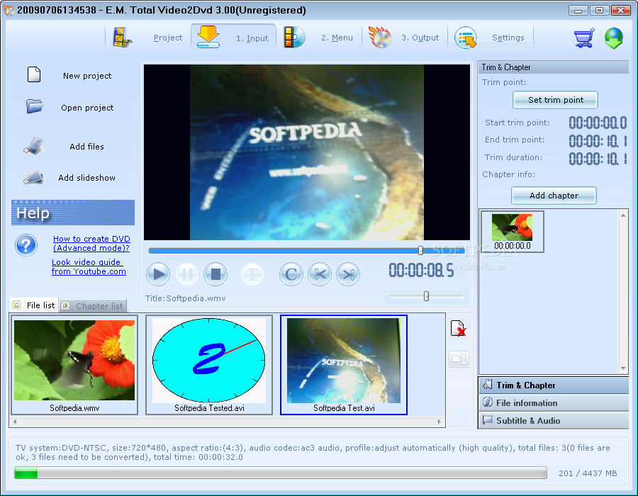The image size is (638, 496).
Task: Click the 00:00:08.5 playback time display
Action: pos(421,270)
